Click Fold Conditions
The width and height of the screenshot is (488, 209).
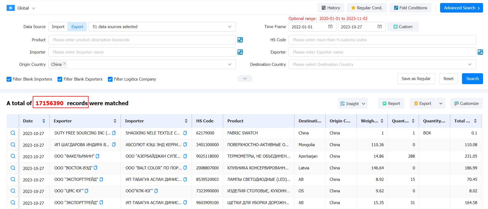pos(411,8)
